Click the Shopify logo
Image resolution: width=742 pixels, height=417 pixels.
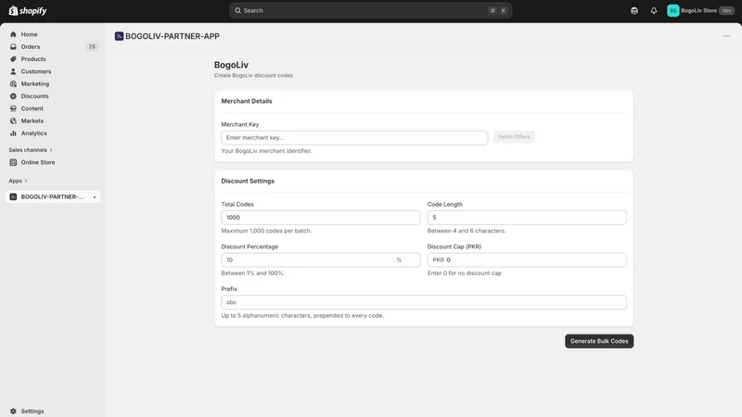[x=28, y=10]
